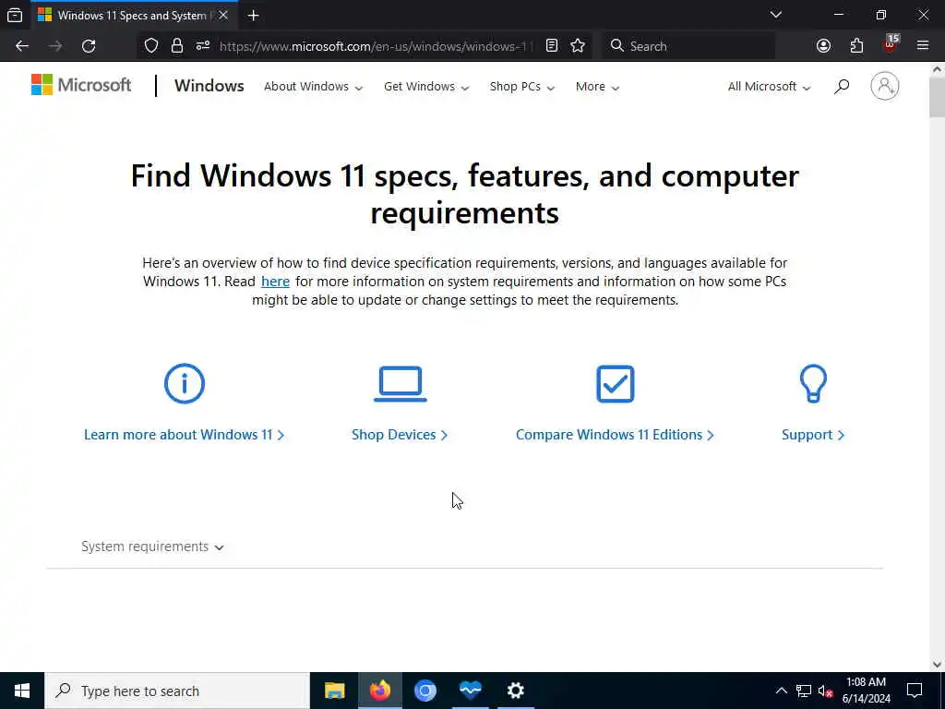Close the Windows 11 Specs tab
This screenshot has height=709, width=945.
[223, 16]
